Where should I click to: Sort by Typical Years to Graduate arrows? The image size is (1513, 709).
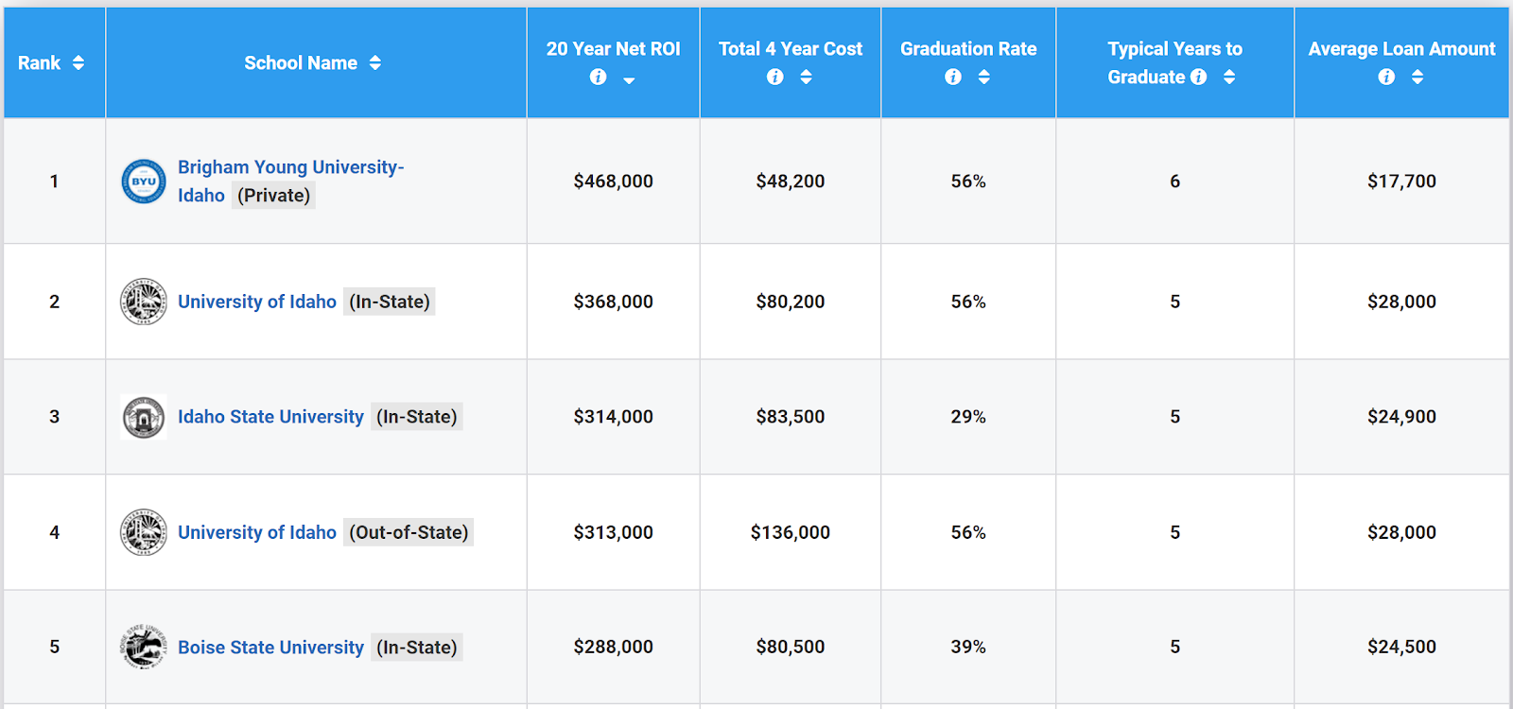pos(1229,78)
